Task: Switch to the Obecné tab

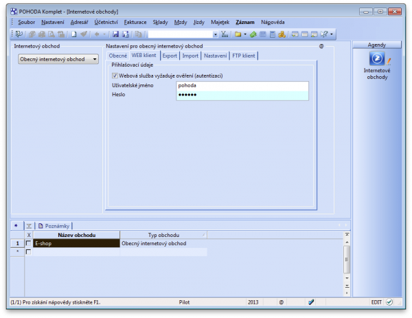Action: [x=117, y=56]
